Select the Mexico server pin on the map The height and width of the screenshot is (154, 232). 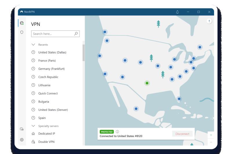point(136,109)
